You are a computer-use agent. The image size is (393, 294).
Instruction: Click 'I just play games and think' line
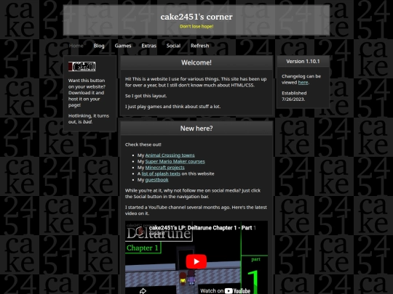[x=173, y=107]
